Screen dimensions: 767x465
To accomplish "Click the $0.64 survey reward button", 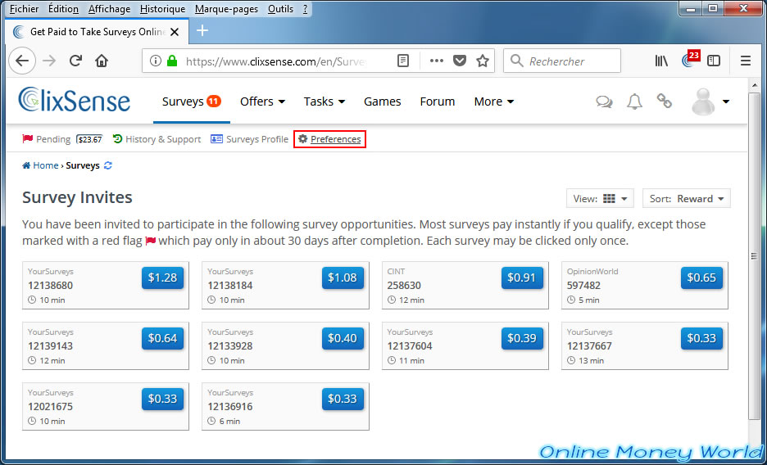I will 162,338.
